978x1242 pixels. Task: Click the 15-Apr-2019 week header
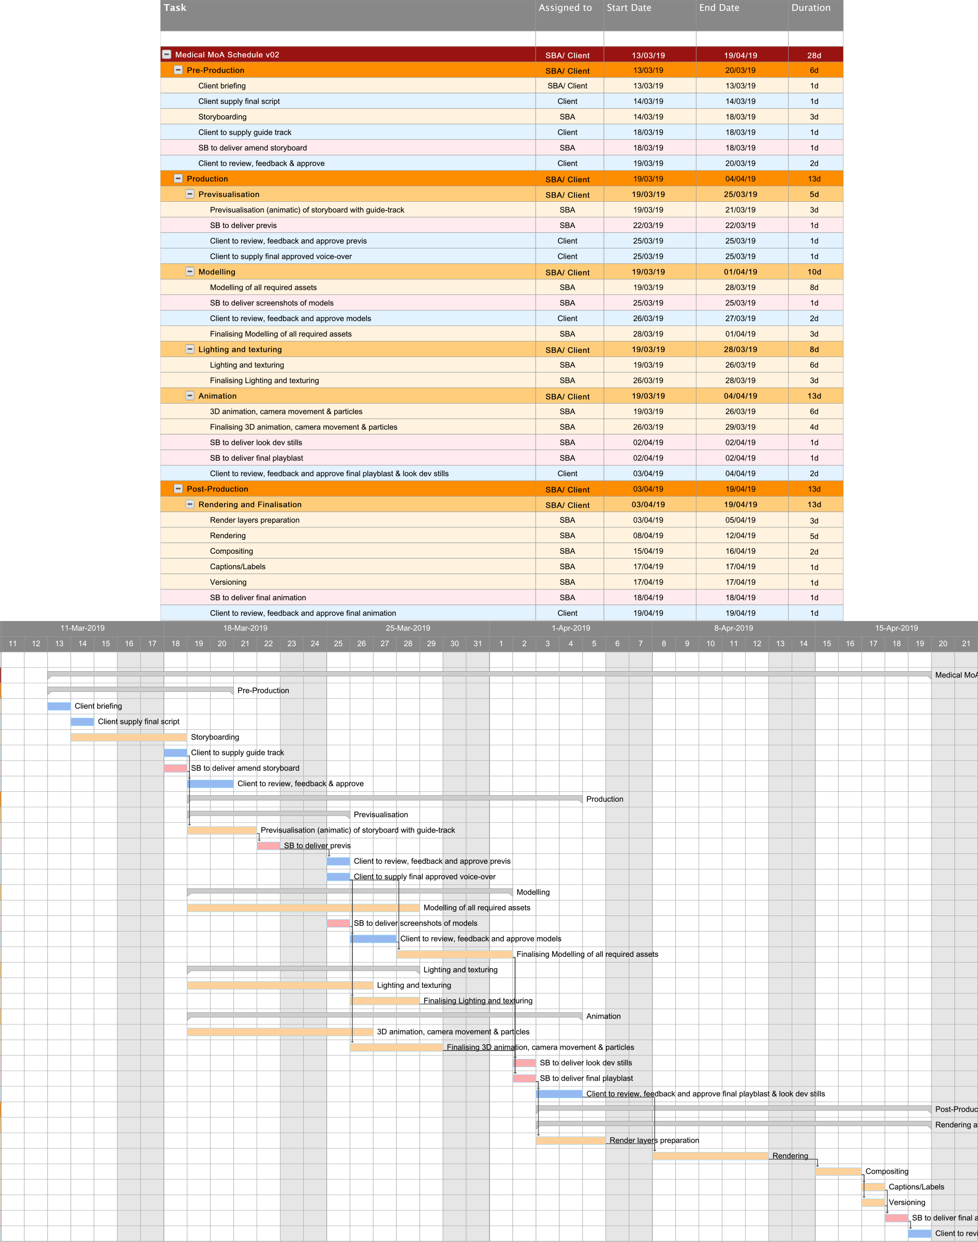896,628
